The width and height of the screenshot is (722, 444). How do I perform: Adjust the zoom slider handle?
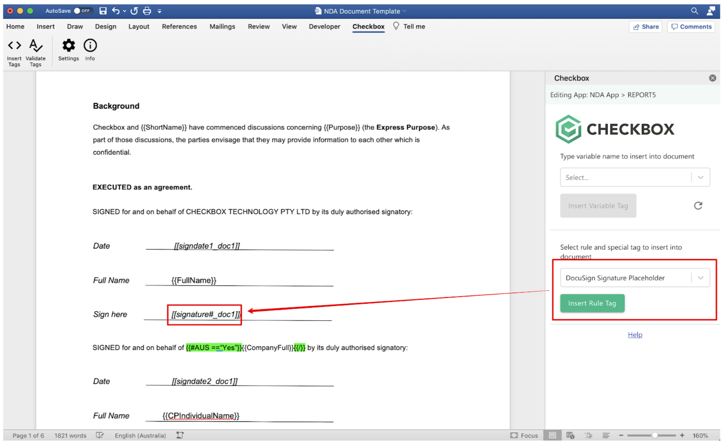click(x=654, y=435)
